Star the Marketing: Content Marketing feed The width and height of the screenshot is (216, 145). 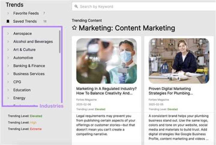tap(74, 28)
